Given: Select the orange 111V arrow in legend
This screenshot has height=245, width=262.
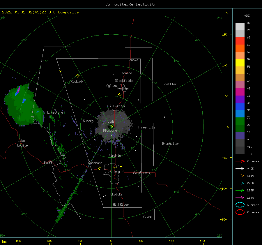Looking at the screenshot, I should click(x=240, y=176).
